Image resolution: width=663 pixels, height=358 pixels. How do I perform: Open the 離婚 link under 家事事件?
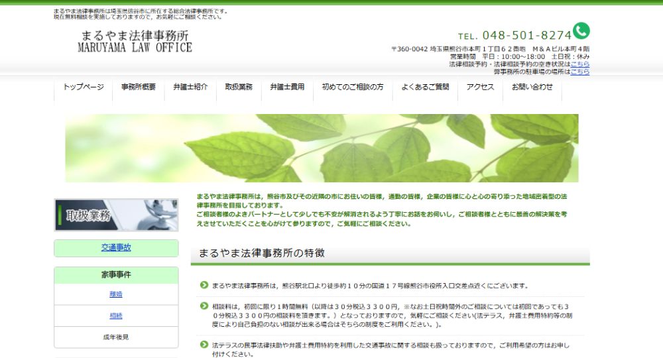point(116,294)
